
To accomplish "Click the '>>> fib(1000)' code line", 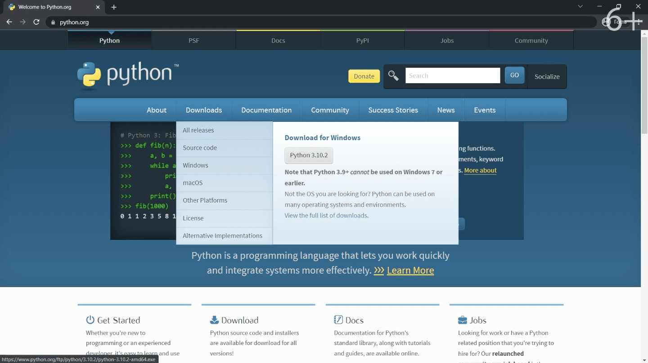I will coord(144,206).
